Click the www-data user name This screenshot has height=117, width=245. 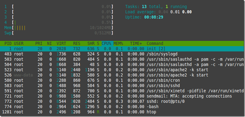(24, 75)
